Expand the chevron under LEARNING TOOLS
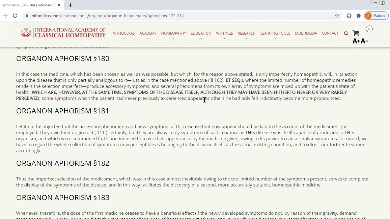 point(275,38)
